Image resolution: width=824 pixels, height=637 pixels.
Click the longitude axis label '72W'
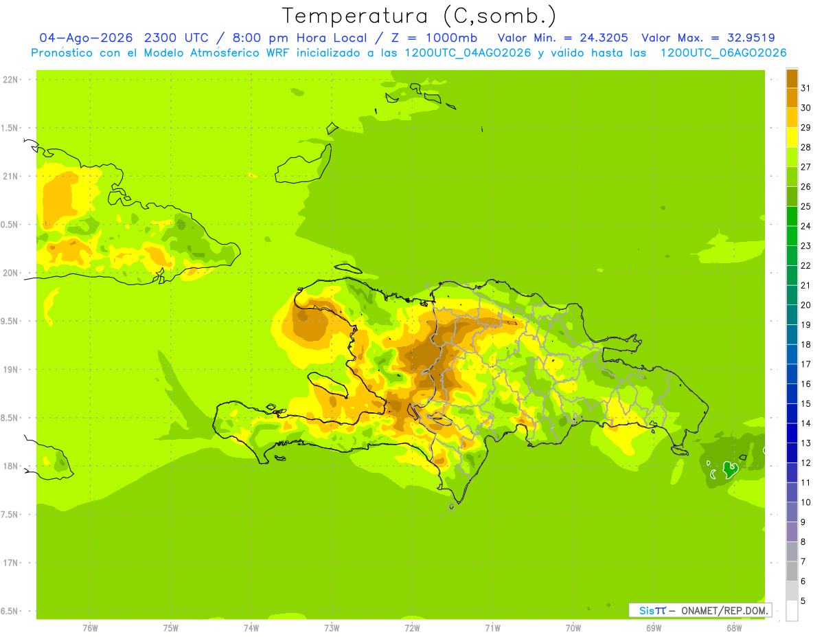(x=412, y=628)
